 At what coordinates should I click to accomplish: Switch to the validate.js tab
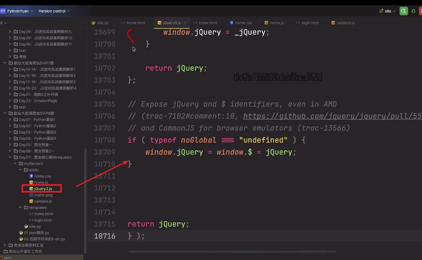pos(343,23)
